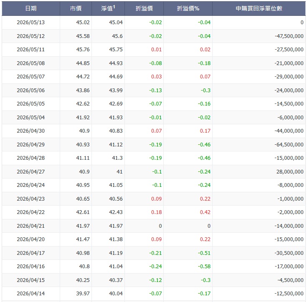Viewport: 307px width, 302px height.
Task: Click market price 42.62
Action: click(x=83, y=104)
